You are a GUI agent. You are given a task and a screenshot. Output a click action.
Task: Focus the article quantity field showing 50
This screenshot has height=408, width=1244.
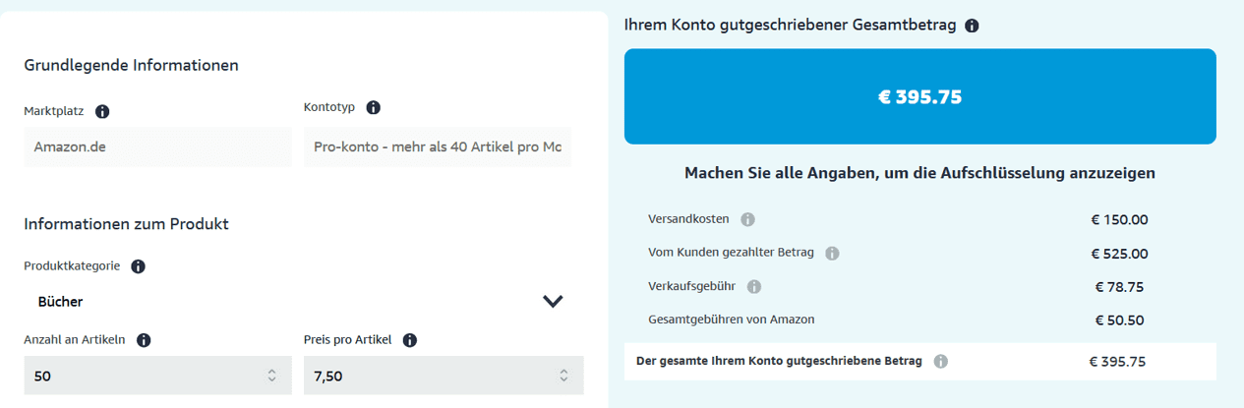point(157,376)
